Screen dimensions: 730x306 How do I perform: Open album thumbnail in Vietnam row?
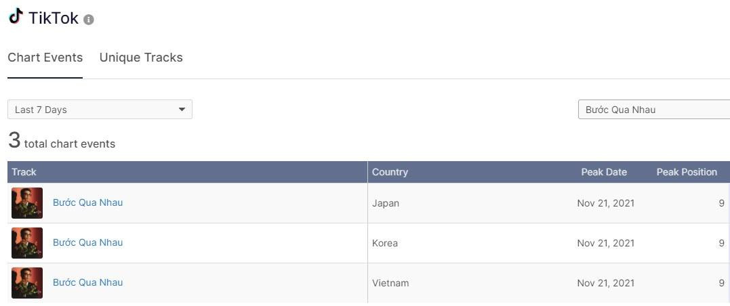(27, 283)
